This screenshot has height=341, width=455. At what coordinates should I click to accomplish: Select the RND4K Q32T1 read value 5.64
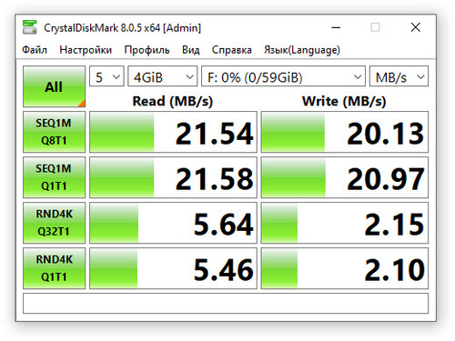pos(173,223)
